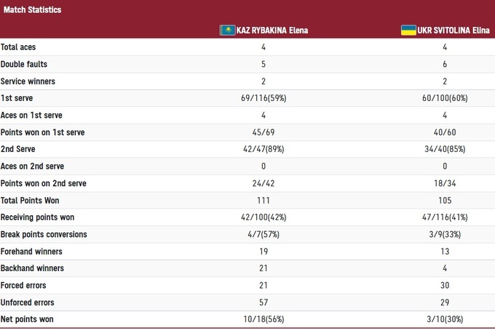The image size is (495, 330).
Task: Click Rybakina's unforced errors value 57
Action: click(x=262, y=302)
